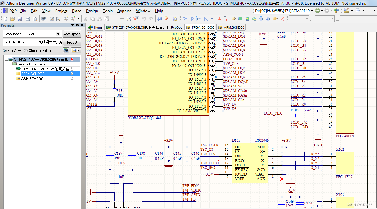Click the Zoom Area icon

59,19
